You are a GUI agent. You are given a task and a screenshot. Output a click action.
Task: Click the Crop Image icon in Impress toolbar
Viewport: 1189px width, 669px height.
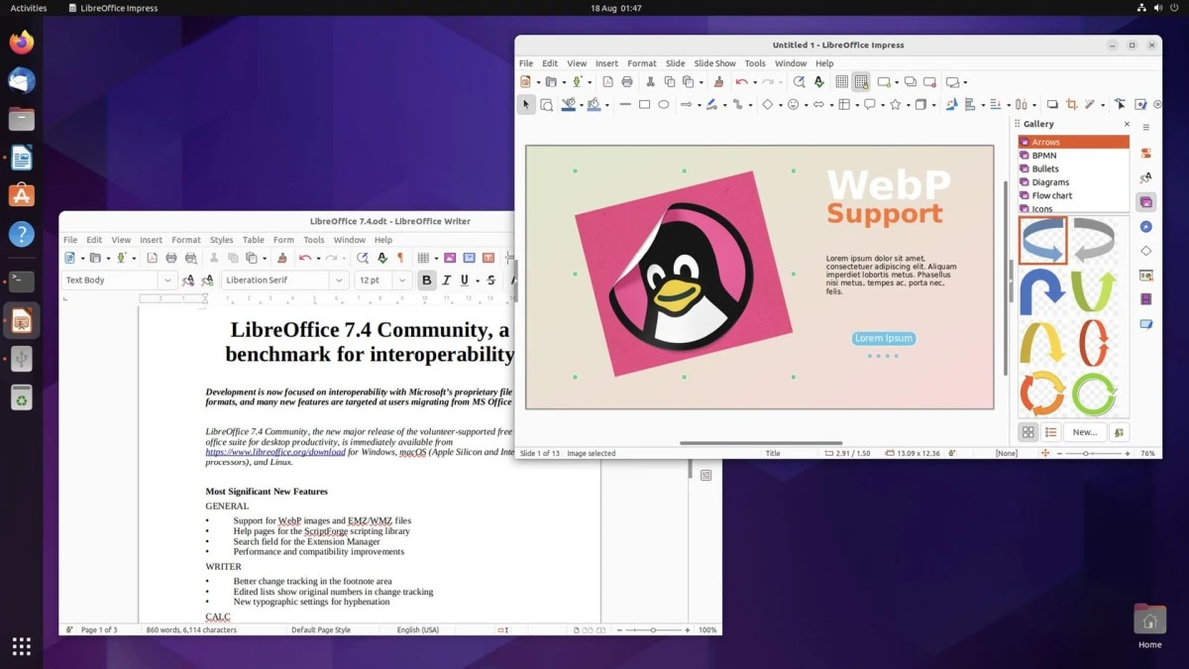[x=1071, y=104]
